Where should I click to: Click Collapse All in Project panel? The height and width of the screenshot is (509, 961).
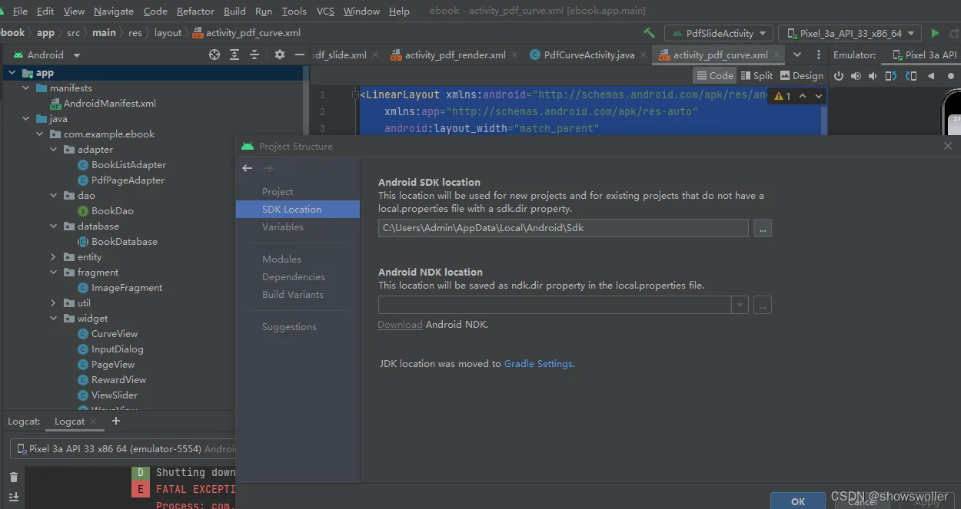pos(254,55)
